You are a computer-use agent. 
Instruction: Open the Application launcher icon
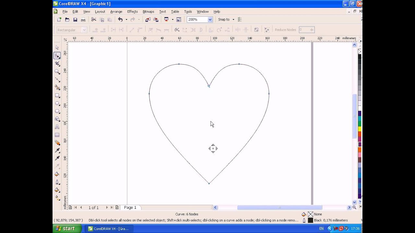(166, 19)
